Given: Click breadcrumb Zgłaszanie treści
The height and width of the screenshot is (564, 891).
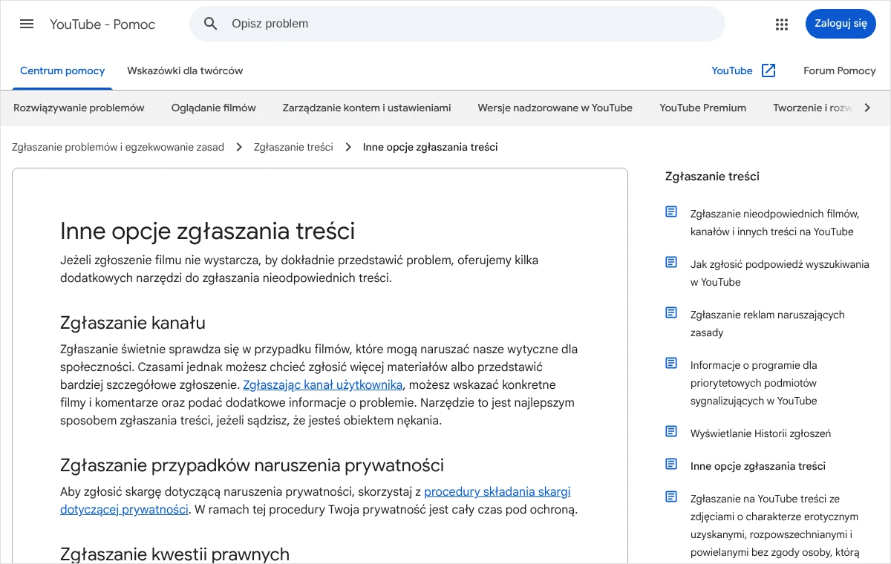Looking at the screenshot, I should (x=293, y=147).
